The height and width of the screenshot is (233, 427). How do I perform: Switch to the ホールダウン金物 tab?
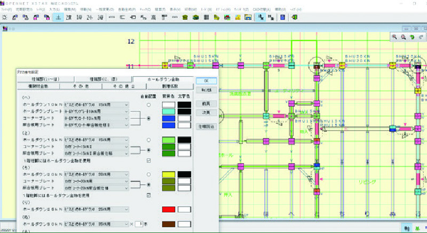click(162, 79)
